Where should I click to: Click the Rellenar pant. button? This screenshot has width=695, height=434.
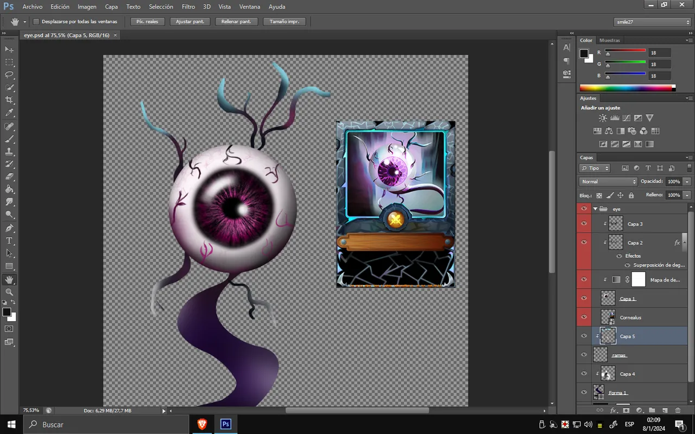tap(236, 22)
